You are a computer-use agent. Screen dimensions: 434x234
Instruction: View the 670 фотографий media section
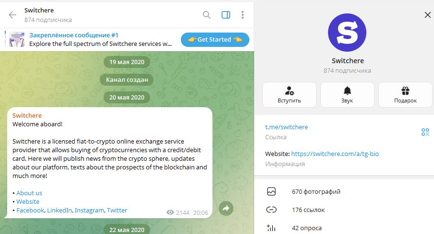[x=344, y=191]
